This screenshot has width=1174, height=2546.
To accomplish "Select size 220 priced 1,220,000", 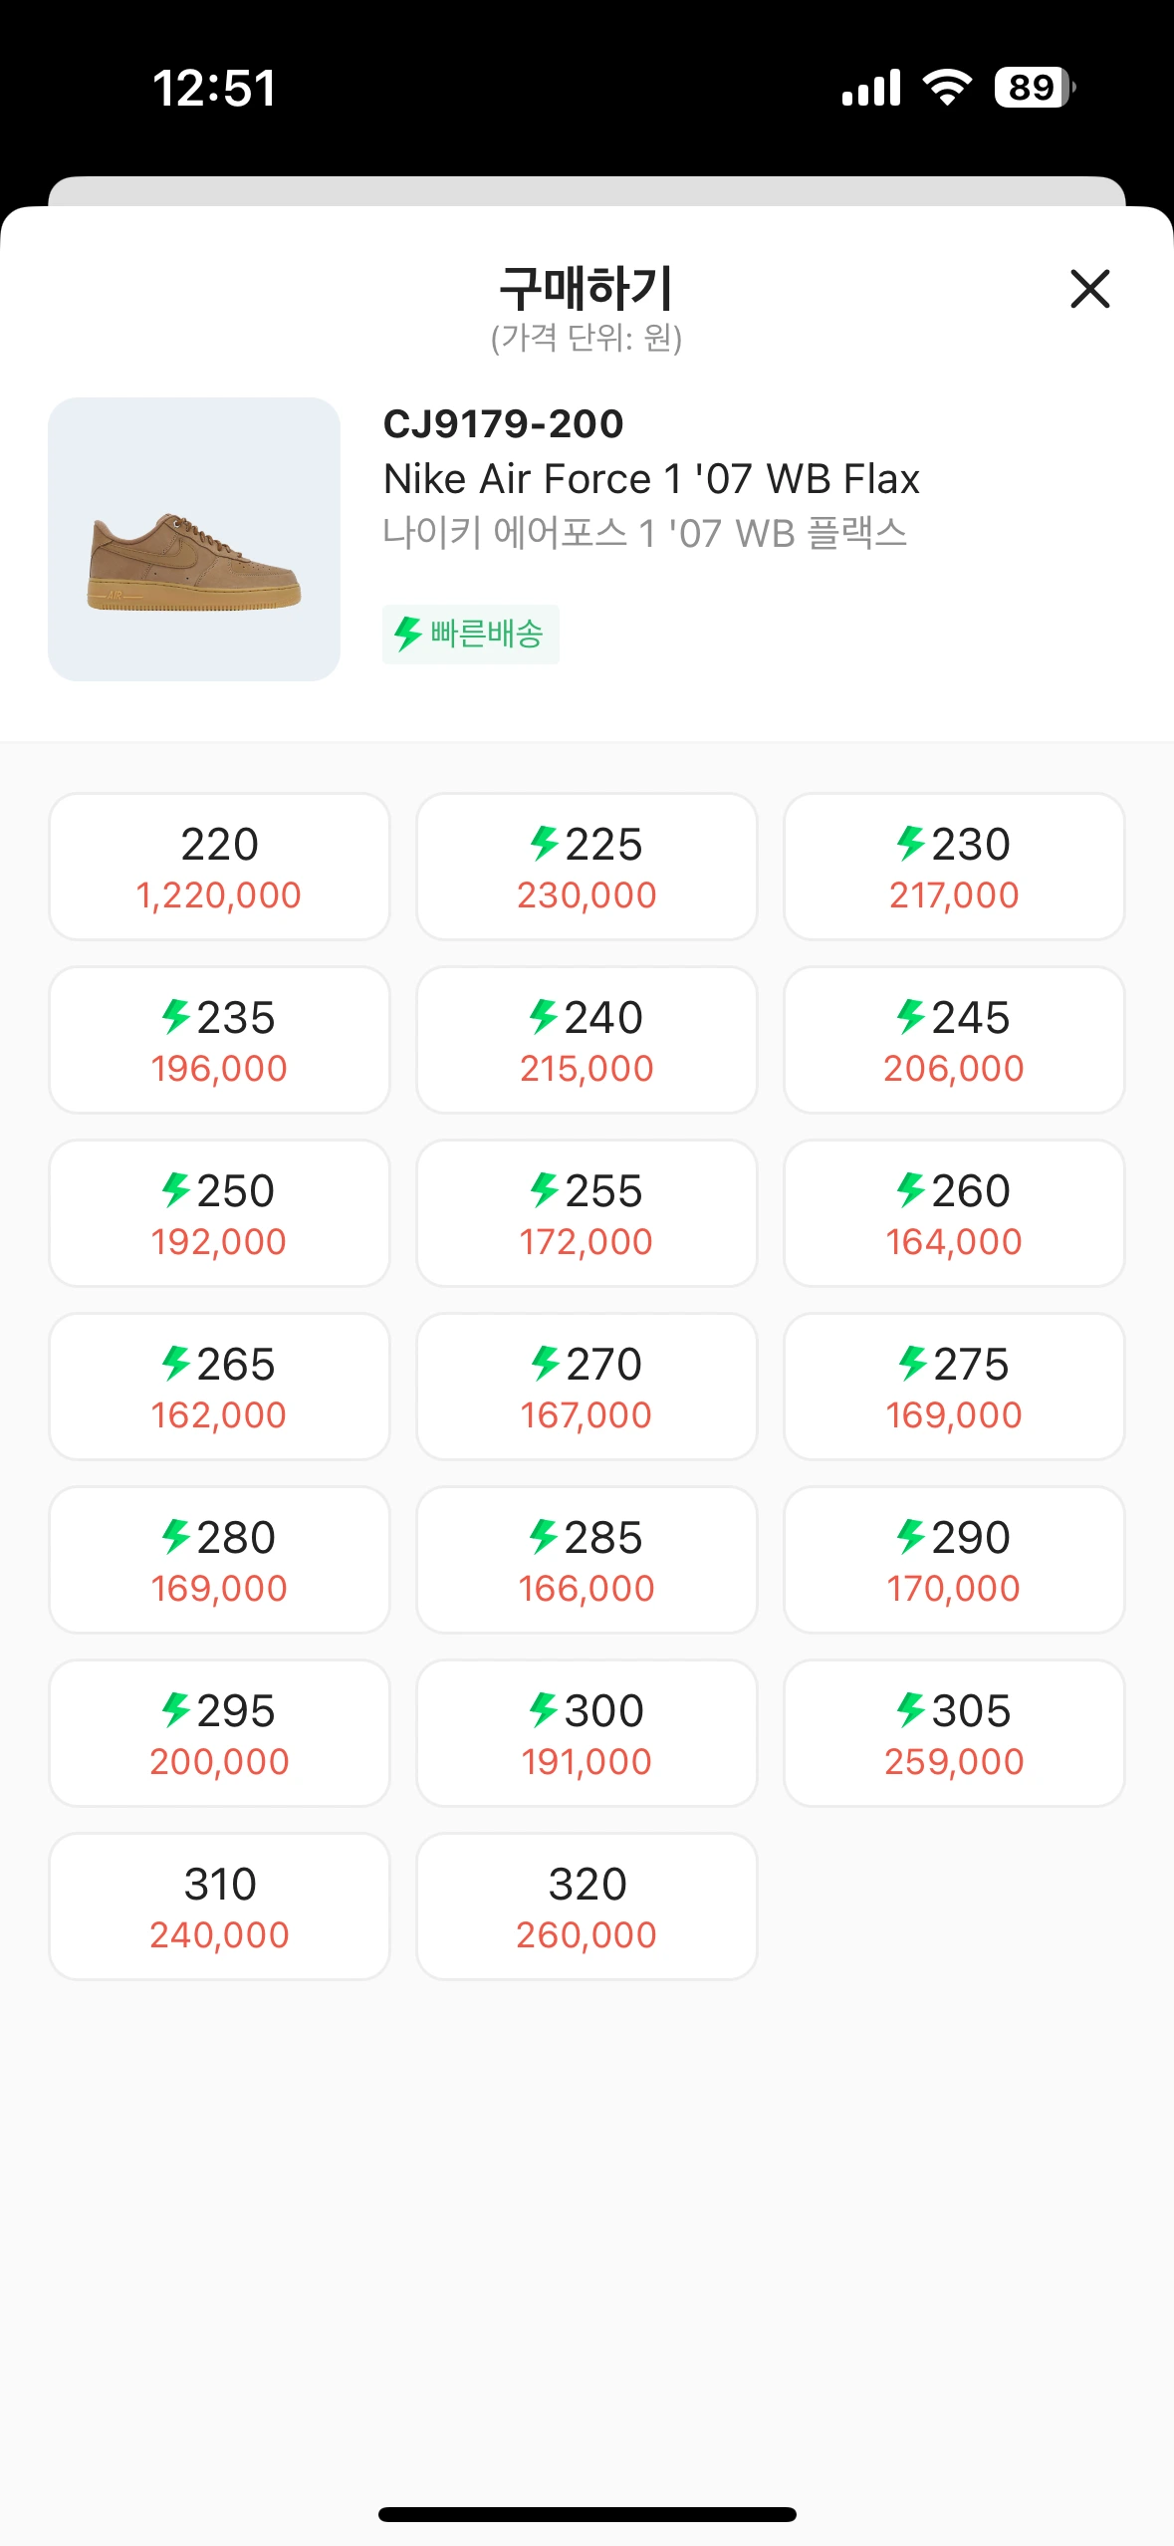I will pos(219,867).
